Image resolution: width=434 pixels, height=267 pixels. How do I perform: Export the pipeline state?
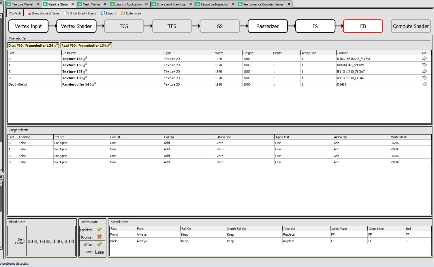(108, 13)
